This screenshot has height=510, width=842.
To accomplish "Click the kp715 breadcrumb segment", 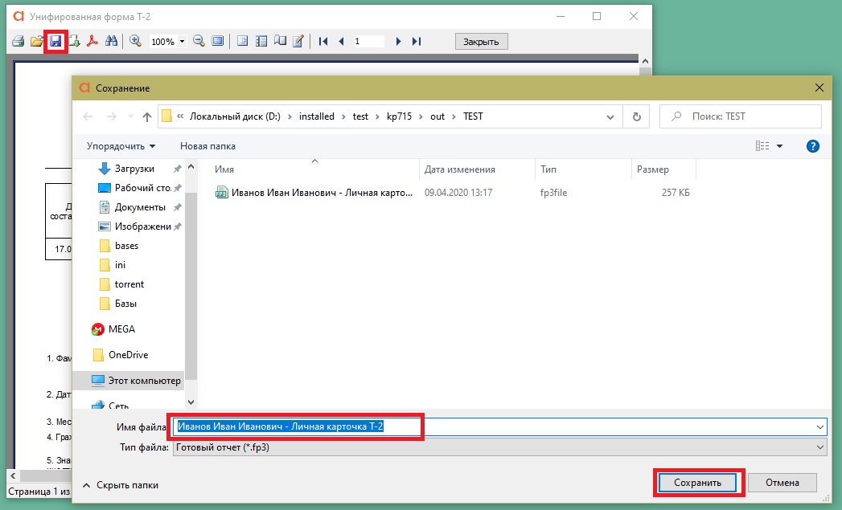I will [399, 116].
